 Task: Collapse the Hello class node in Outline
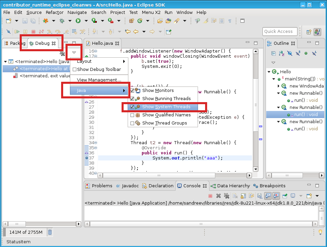pyautogui.click(x=269, y=72)
